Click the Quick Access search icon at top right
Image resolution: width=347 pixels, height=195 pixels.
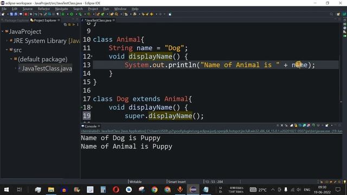coord(331,14)
